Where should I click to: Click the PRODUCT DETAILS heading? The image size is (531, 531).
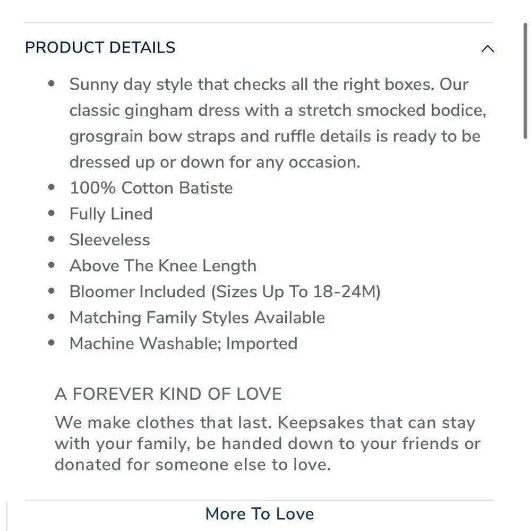[100, 47]
